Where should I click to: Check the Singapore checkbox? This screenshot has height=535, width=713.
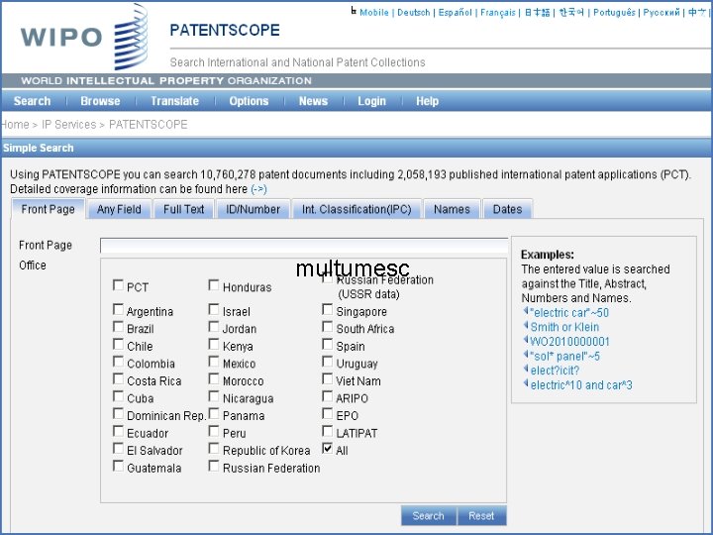coord(327,310)
